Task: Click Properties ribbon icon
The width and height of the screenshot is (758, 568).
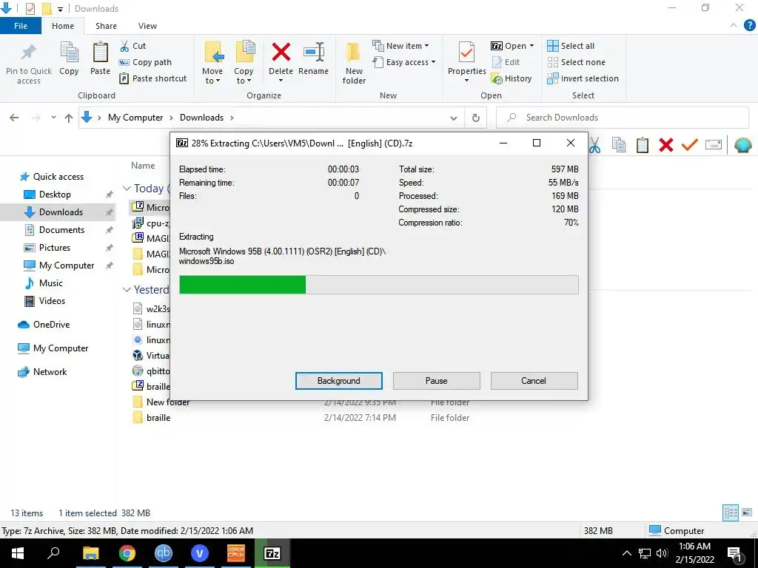Action: click(x=466, y=53)
